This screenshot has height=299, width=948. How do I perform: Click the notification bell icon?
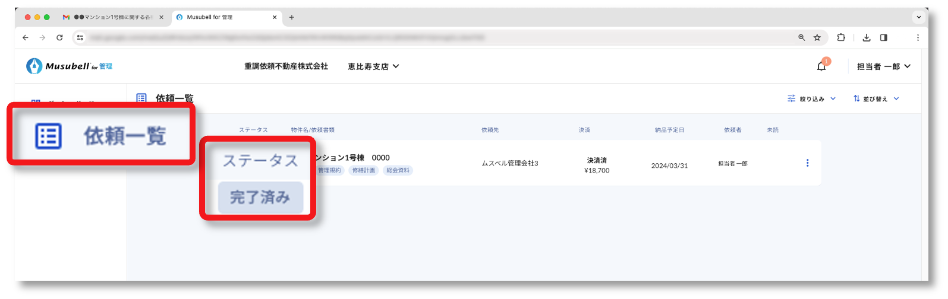(821, 66)
